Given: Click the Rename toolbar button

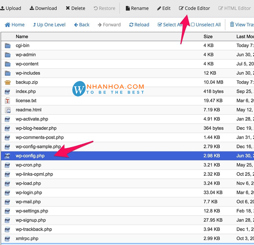Looking at the screenshot, I should (137, 8).
